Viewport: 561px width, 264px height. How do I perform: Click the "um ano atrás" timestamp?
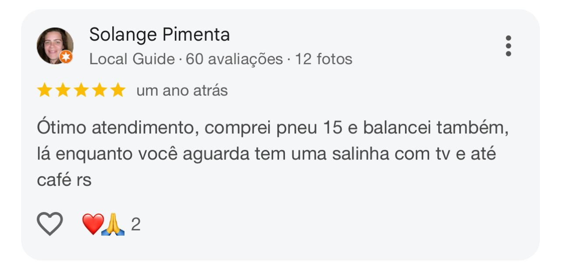182,90
